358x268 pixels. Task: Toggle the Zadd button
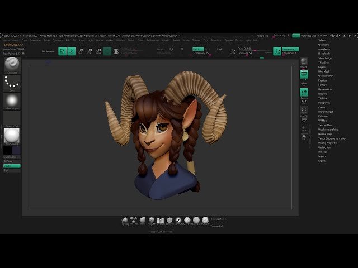[197, 49]
